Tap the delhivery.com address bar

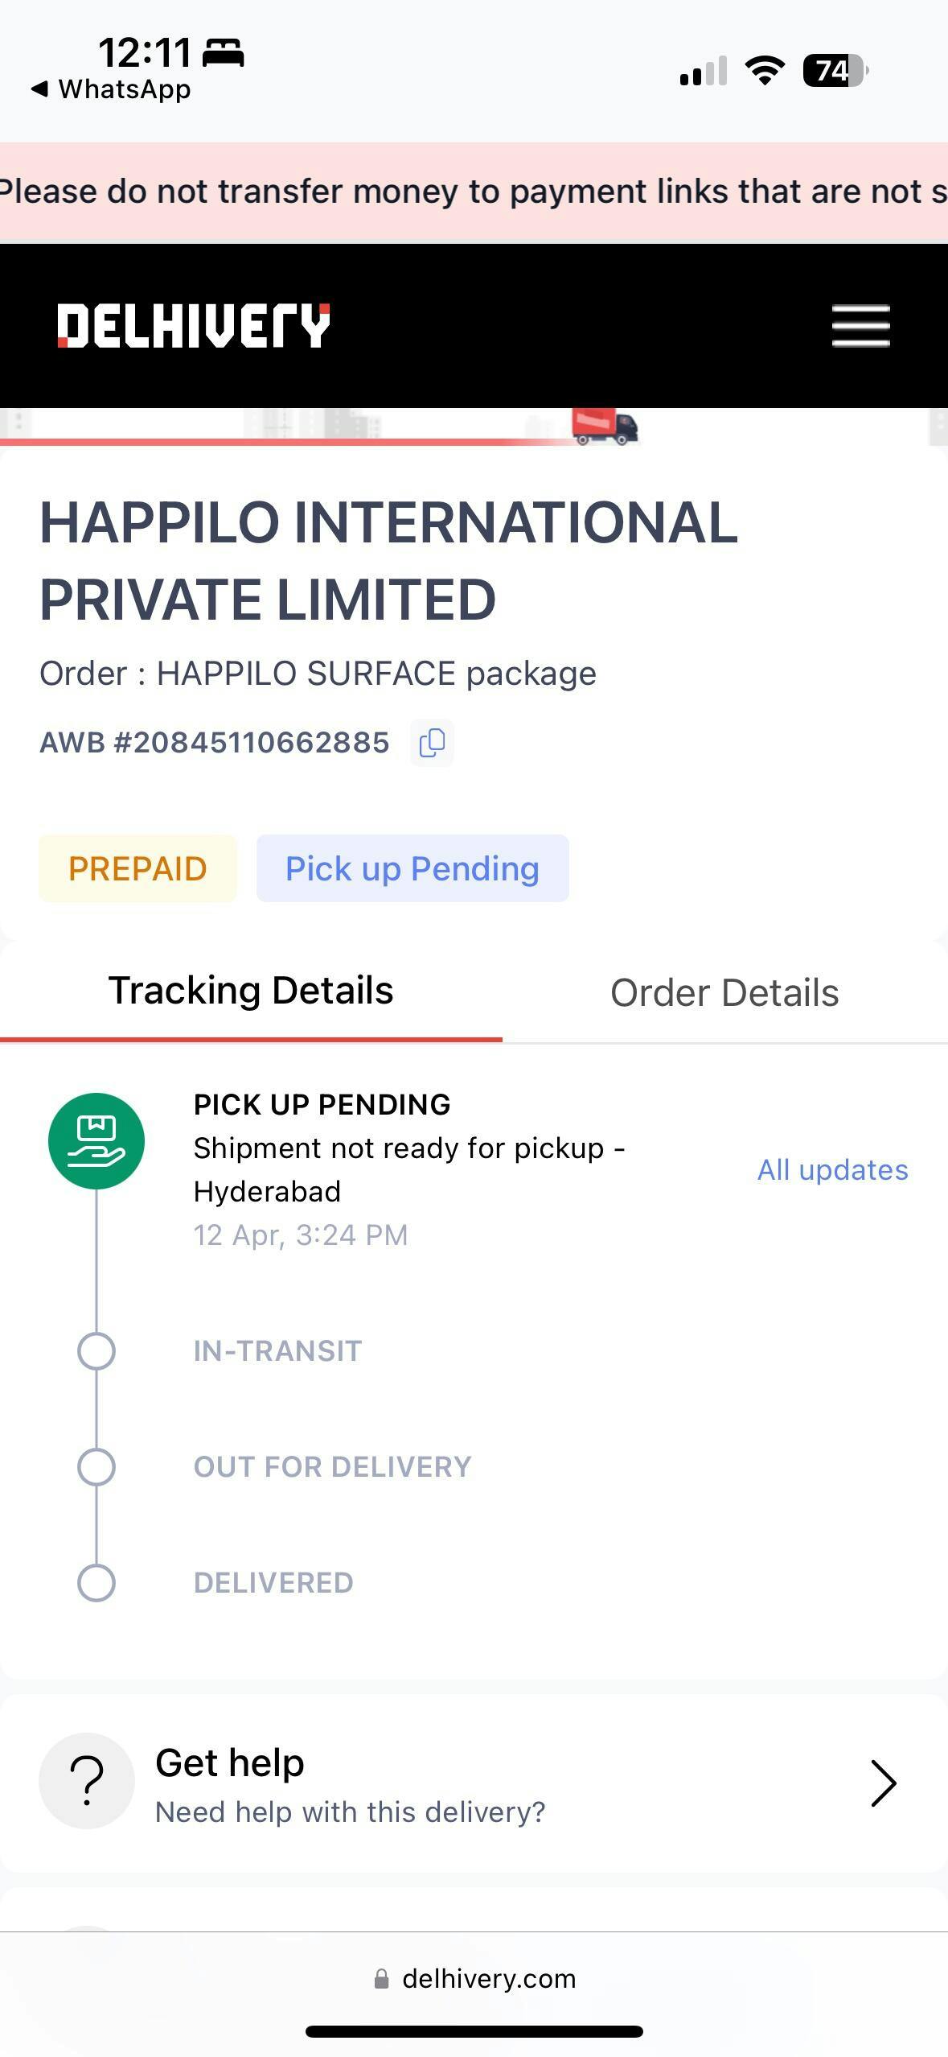[488, 1979]
